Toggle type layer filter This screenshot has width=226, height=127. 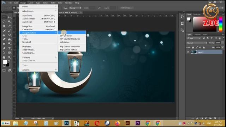pyautogui.click(x=212, y=38)
